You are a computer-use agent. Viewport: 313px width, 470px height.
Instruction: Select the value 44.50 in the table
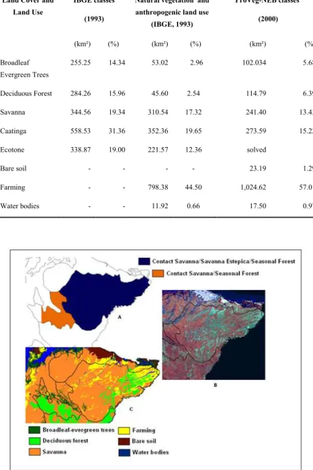pos(193,188)
